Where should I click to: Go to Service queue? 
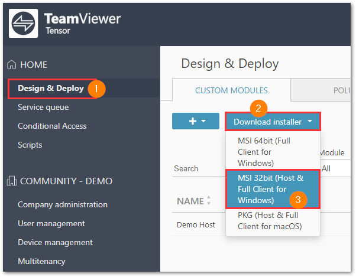pyautogui.click(x=43, y=107)
